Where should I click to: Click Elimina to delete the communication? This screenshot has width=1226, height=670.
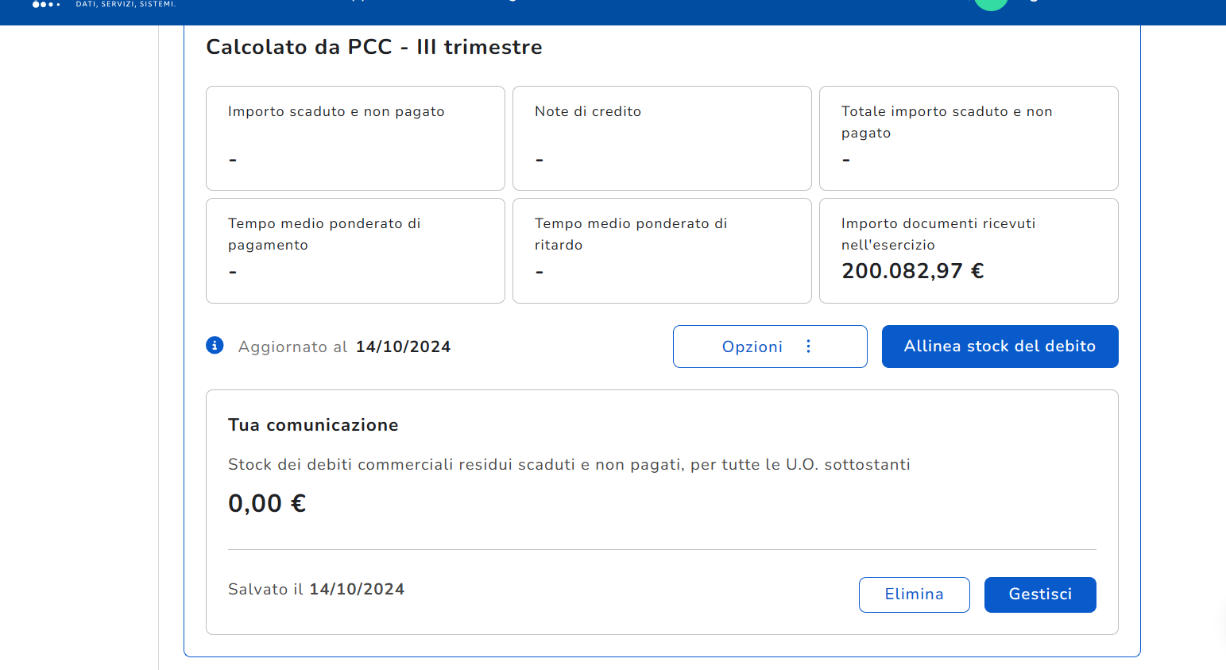pyautogui.click(x=914, y=594)
